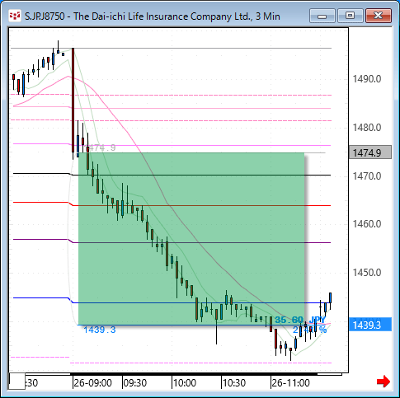Viewport: 400px width, 398px height.
Task: Click the 1474.9 gray price marker
Action: tap(370, 152)
